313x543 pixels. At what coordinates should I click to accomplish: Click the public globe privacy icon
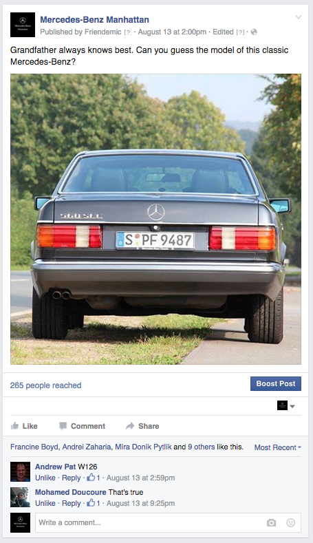pos(254,32)
